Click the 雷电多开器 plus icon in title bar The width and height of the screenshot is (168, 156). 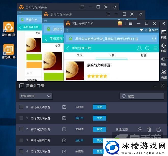tap(22, 86)
